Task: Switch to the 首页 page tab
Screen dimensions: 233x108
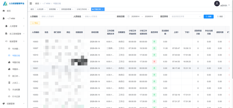Action: pyautogui.click(x=32, y=9)
